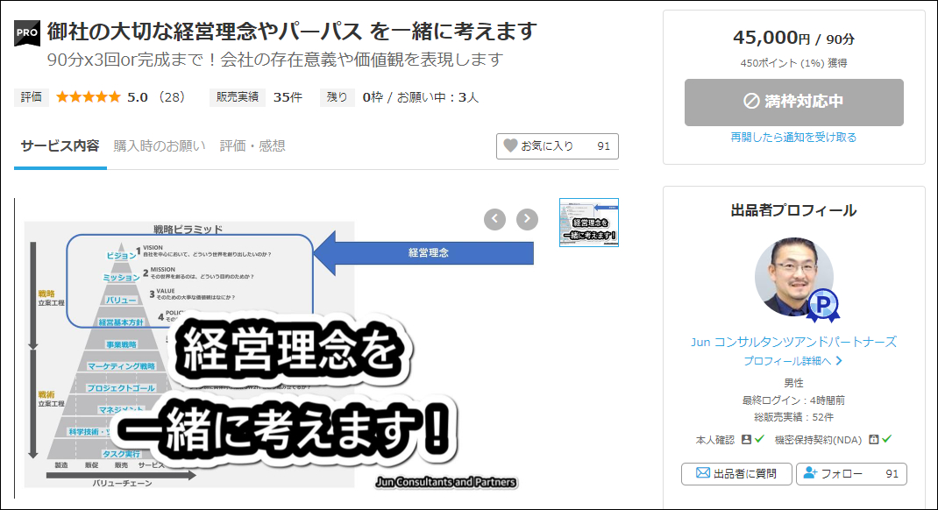Click the sales count 35件
938x510 pixels.
click(x=288, y=97)
